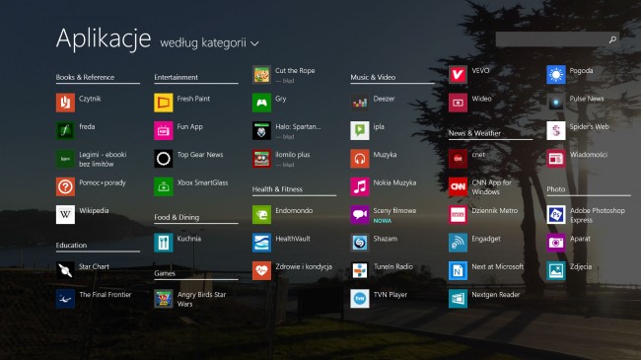Image resolution: width=641 pixels, height=360 pixels.
Task: Launch the Endomondo app icon
Action: [x=261, y=214]
